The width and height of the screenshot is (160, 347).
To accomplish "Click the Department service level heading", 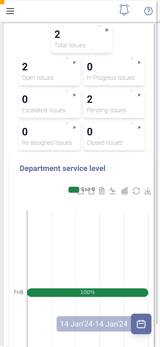I will (63, 168).
